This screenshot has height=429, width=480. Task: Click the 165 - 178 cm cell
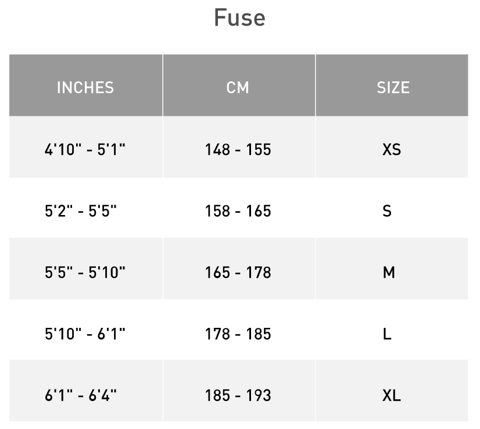(238, 272)
